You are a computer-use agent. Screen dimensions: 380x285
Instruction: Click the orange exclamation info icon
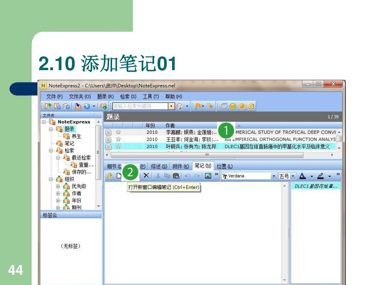point(242,106)
